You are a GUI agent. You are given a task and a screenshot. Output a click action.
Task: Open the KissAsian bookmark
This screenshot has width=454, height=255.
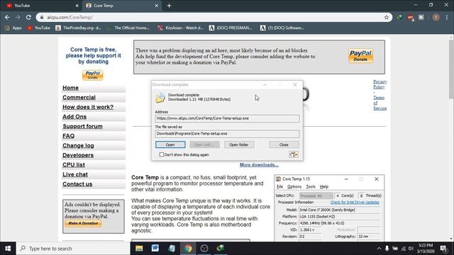[x=181, y=28]
